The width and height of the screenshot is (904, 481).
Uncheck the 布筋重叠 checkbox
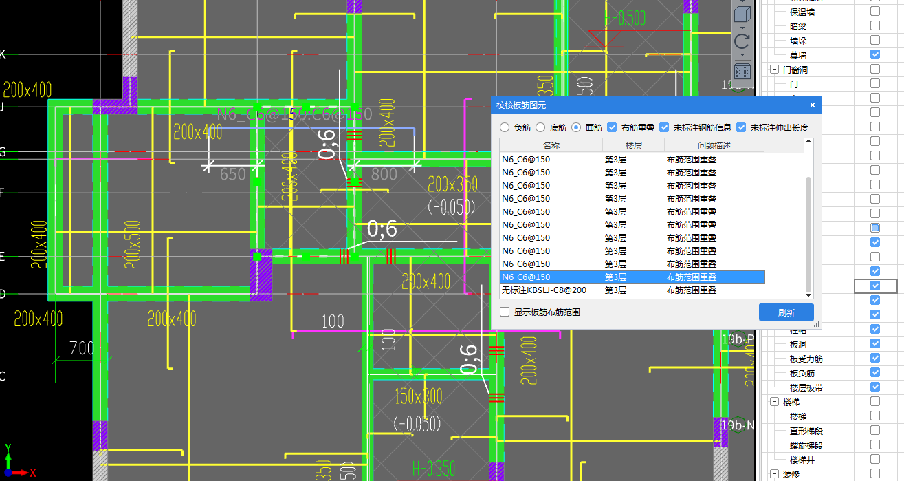(x=612, y=127)
